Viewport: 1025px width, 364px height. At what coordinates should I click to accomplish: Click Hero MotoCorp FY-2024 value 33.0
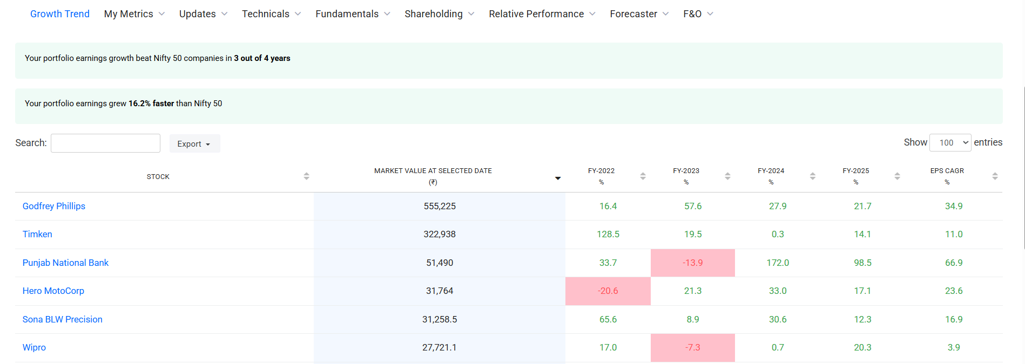click(778, 291)
